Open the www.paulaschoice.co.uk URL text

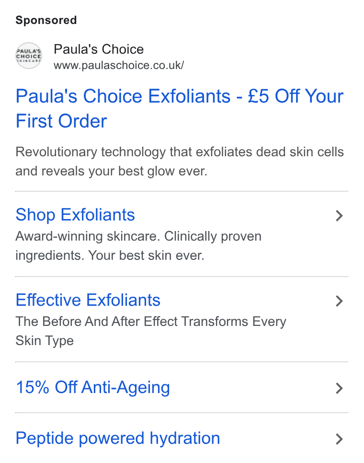[x=119, y=65]
